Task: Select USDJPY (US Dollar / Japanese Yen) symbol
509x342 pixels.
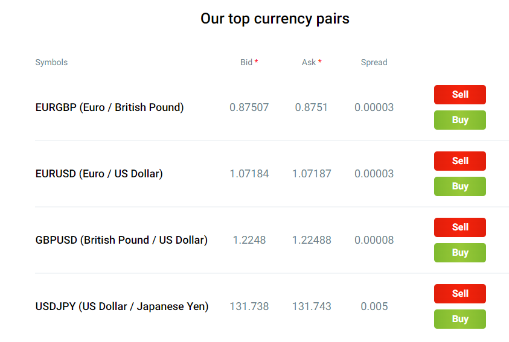Action: click(x=122, y=306)
